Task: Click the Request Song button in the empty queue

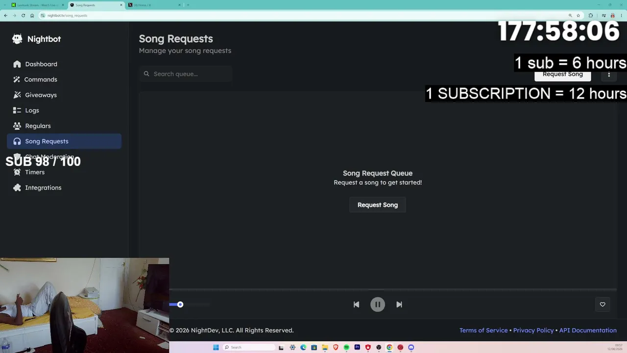Action: point(378,205)
